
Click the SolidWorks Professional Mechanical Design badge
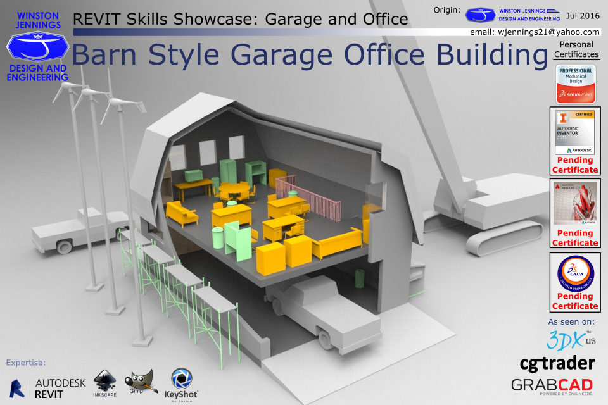(576, 84)
